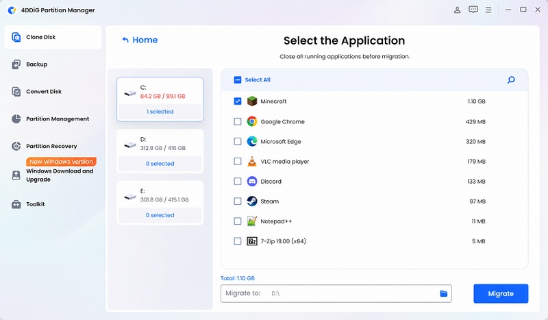
Task: Click the Minecraft block icon
Action: [252, 101]
